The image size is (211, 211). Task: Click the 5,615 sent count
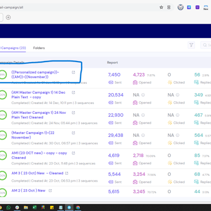click(114, 191)
